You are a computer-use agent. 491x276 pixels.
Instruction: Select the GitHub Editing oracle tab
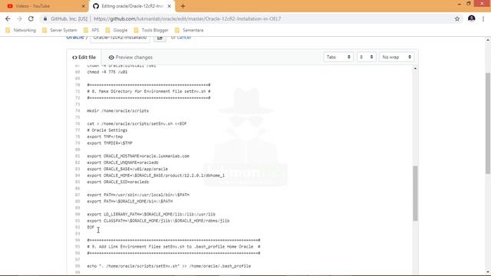(132, 6)
